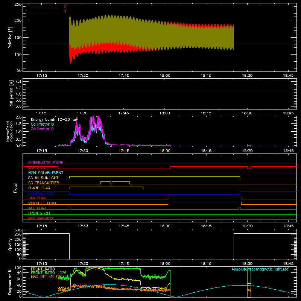Click the 'Normalized modulation' axis title
This screenshot has width=301, height=301.
(x=9, y=131)
